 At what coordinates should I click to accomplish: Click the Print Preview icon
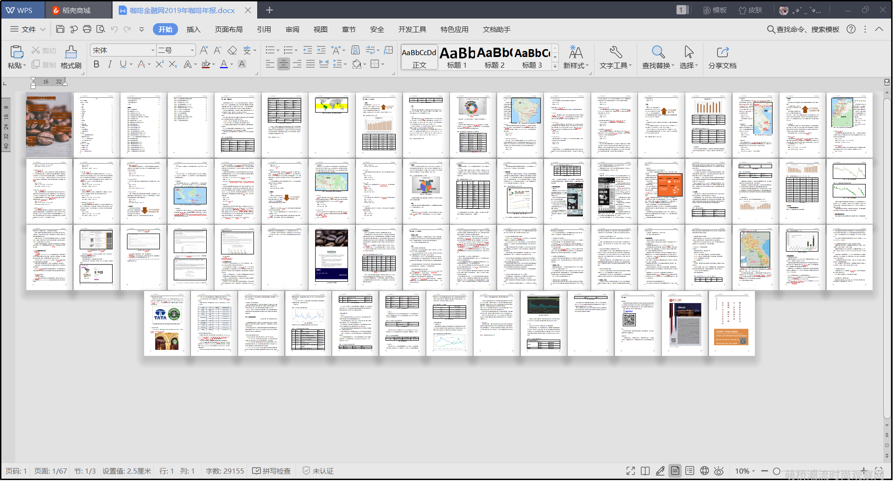101,29
